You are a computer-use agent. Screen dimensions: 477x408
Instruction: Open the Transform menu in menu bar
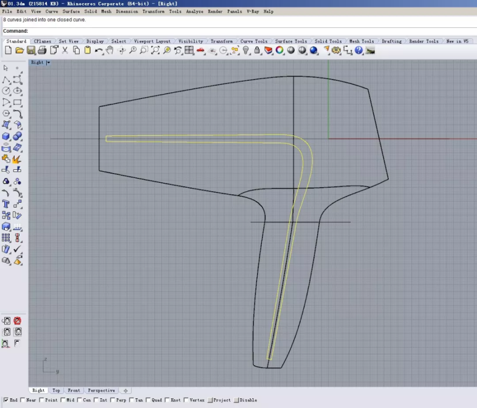[x=153, y=12]
